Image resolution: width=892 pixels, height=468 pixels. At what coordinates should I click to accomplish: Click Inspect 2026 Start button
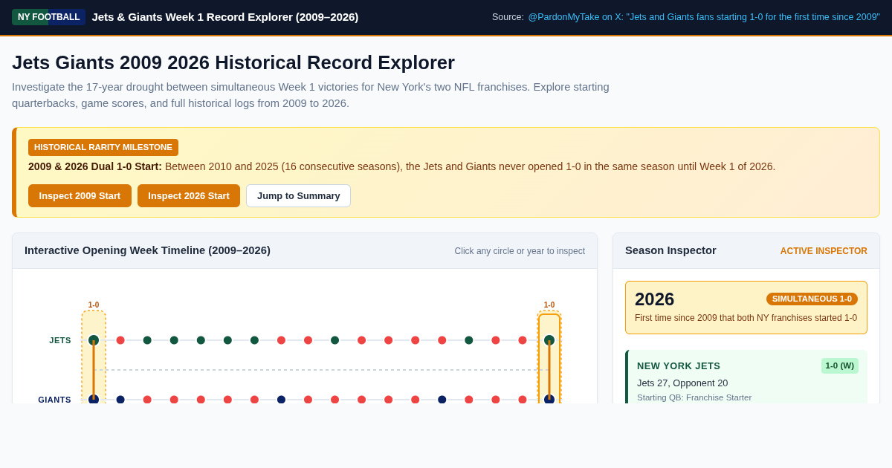pyautogui.click(x=189, y=196)
